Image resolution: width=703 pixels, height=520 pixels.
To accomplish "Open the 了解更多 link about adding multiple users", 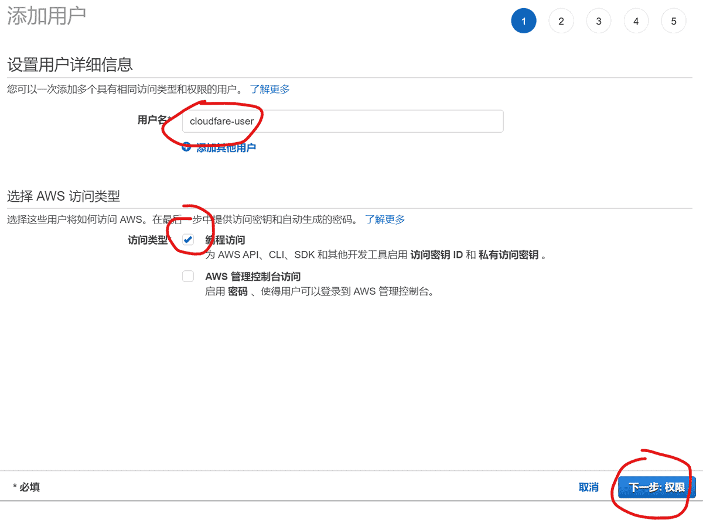I will (269, 89).
